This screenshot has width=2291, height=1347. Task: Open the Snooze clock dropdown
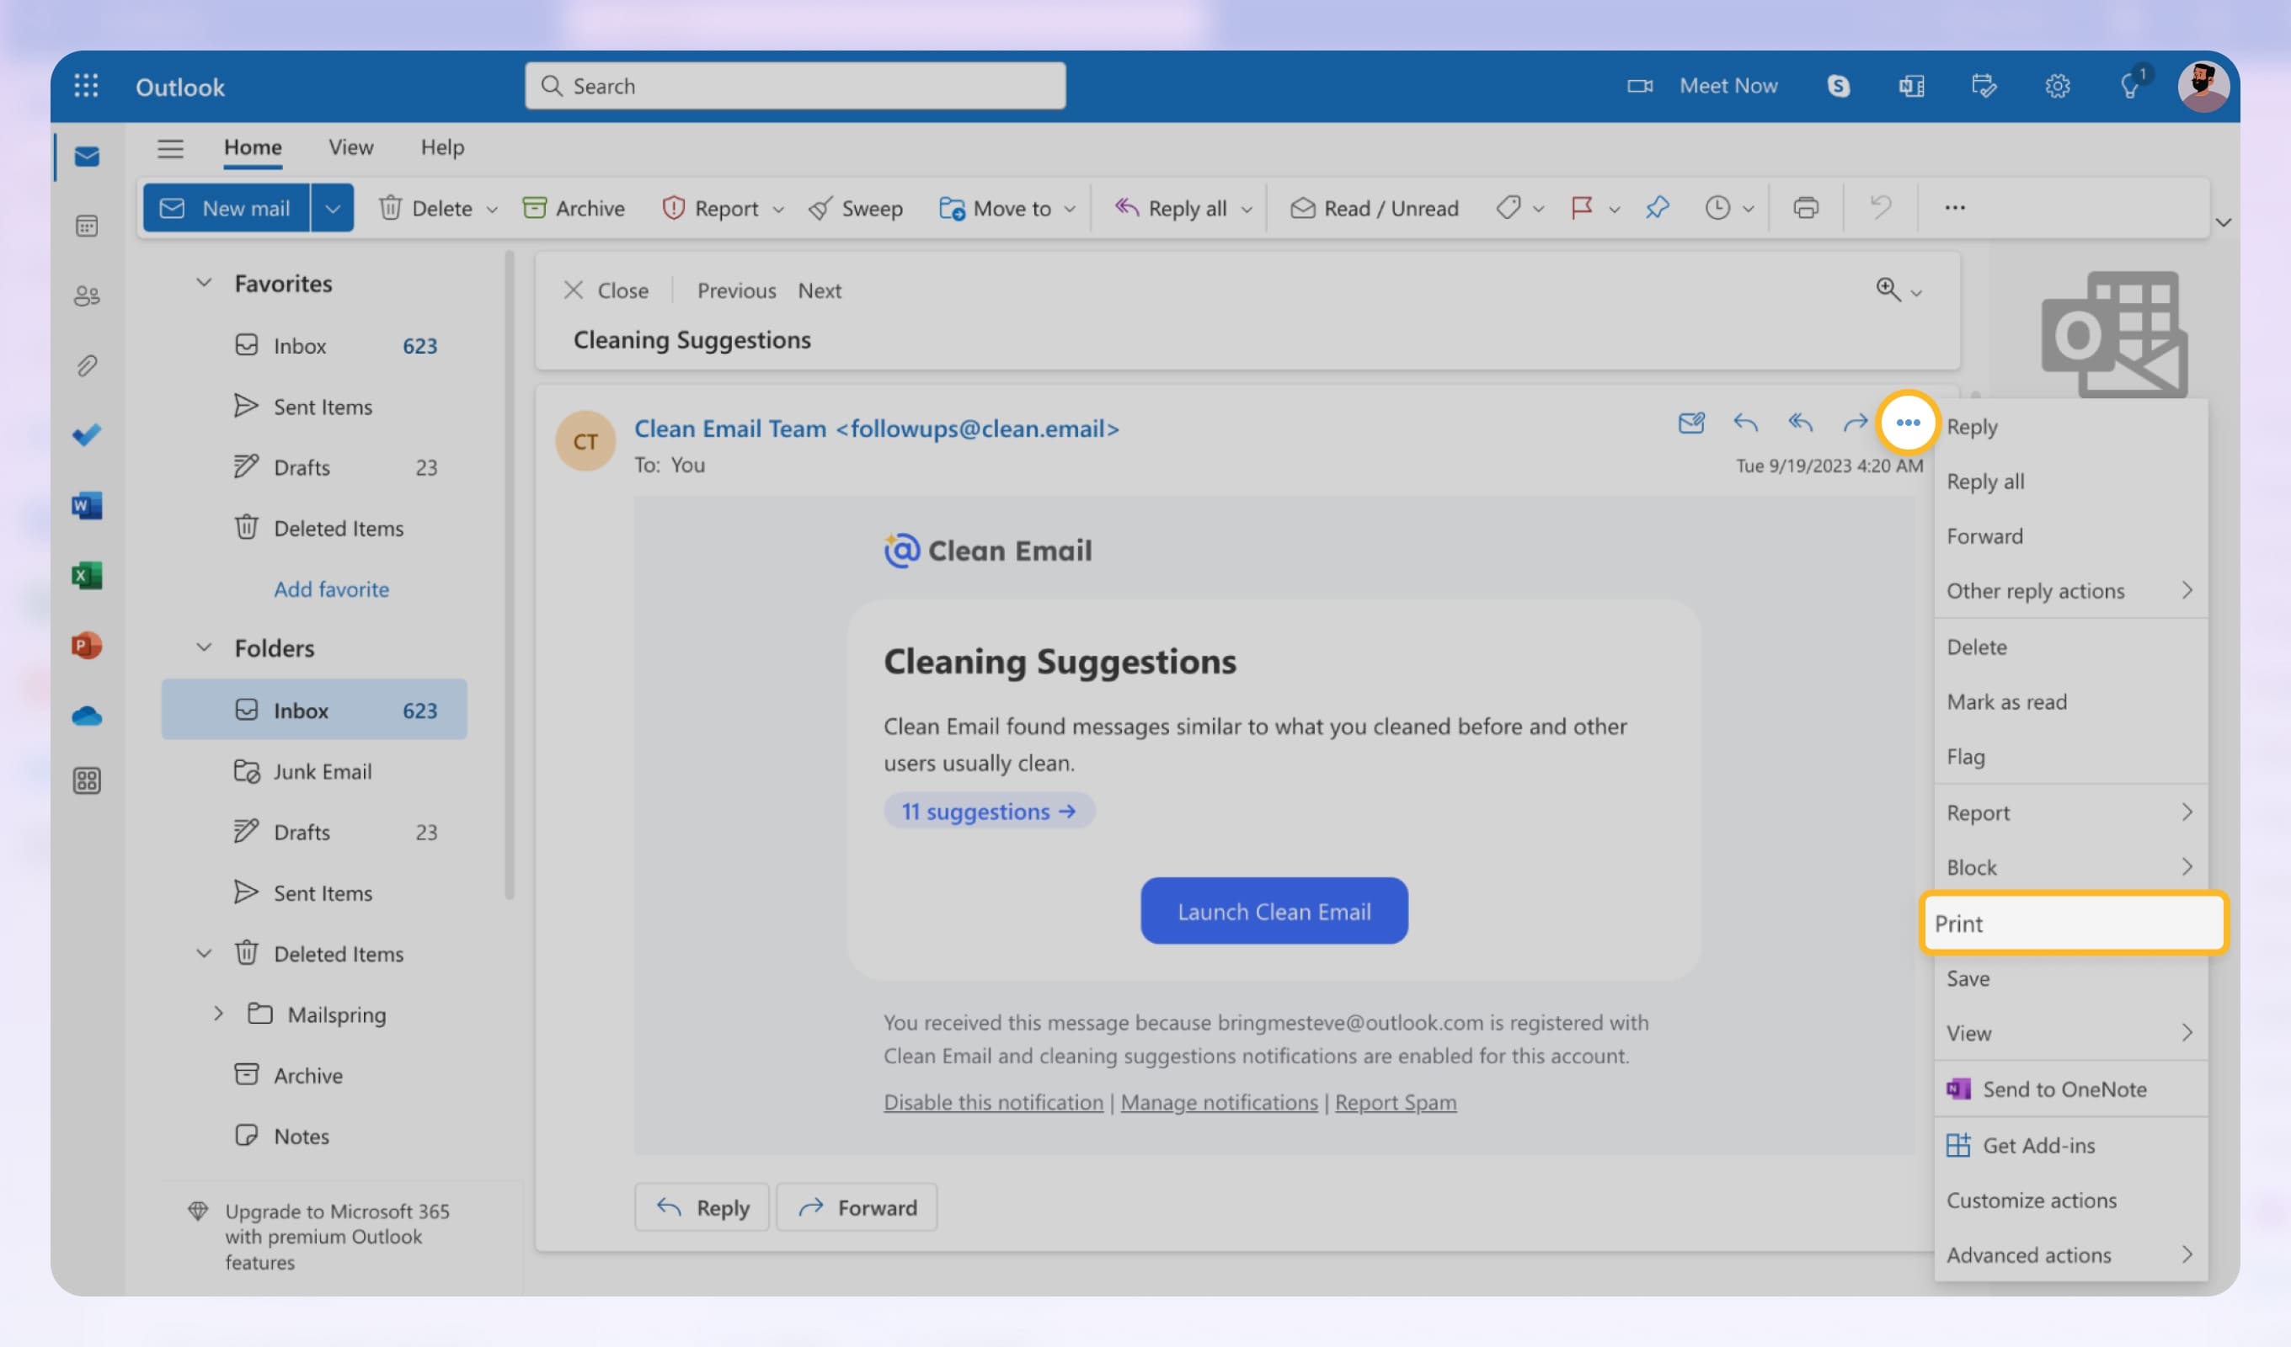(1748, 209)
